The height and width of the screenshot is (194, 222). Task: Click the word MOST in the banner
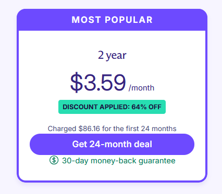(x=87, y=20)
